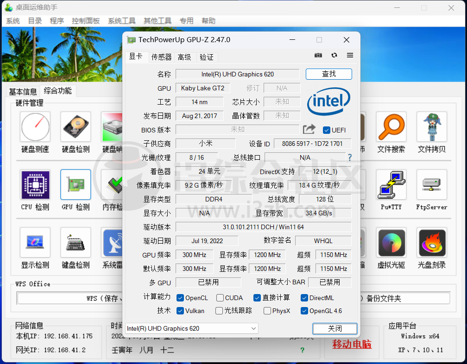Click the red 移动电脑 link
Screen dimensions: 467x364
pyautogui.click(x=352, y=344)
